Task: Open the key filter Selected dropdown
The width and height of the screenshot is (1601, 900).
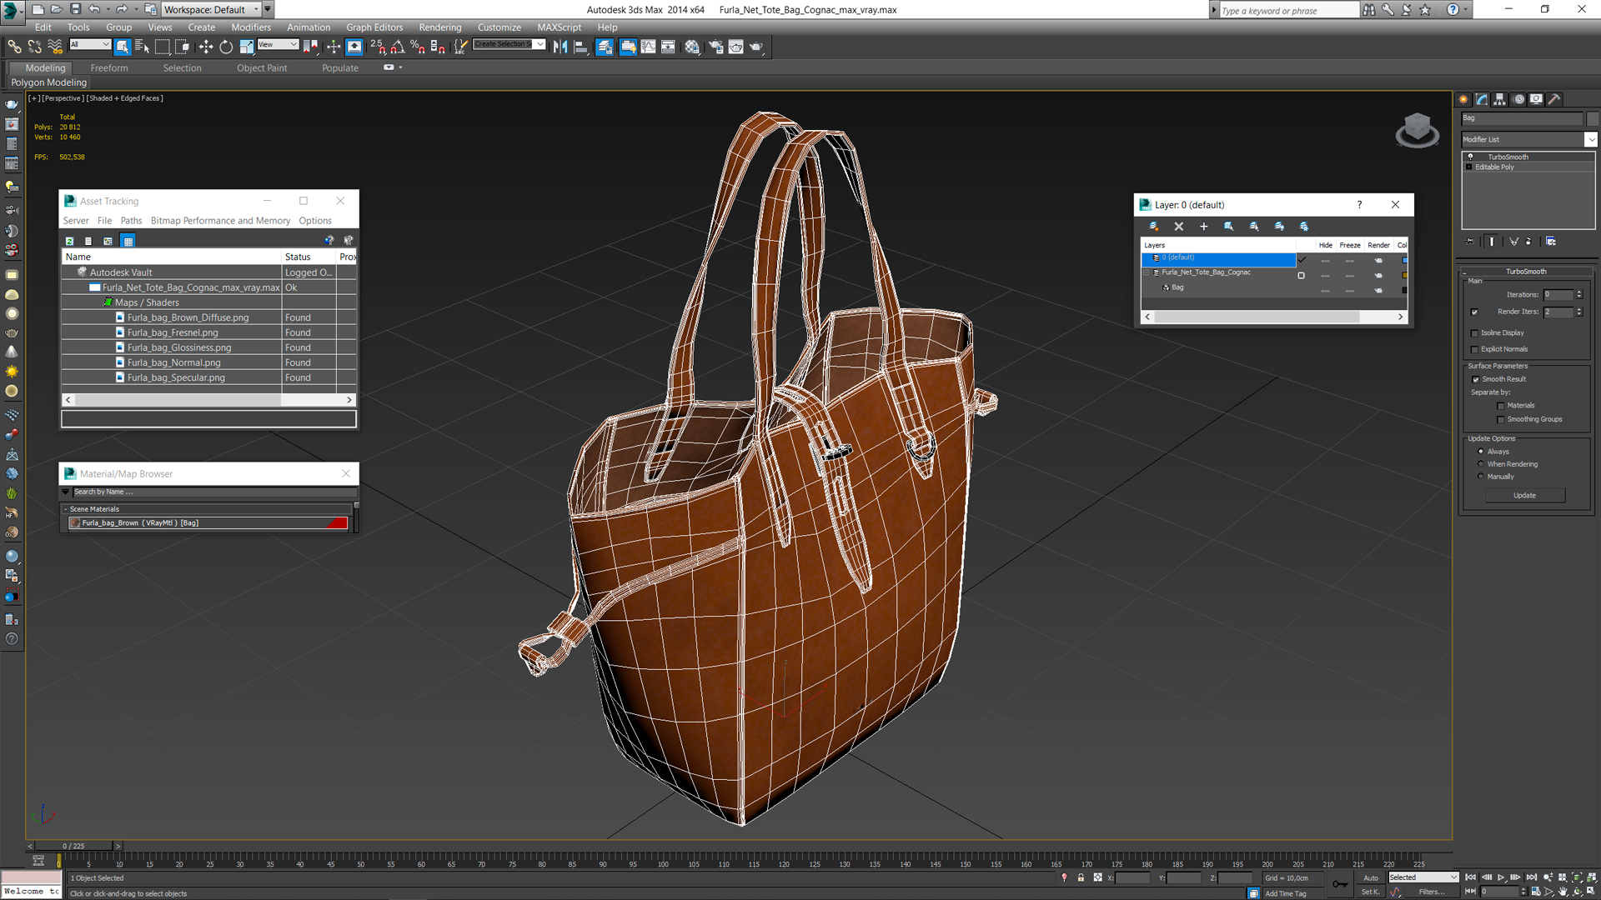Action: (1423, 877)
